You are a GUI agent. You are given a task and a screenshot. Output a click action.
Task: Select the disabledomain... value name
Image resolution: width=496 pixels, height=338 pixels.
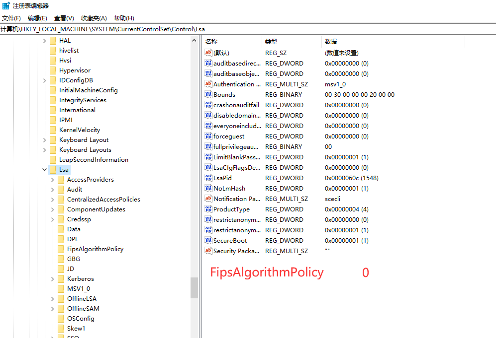237,115
